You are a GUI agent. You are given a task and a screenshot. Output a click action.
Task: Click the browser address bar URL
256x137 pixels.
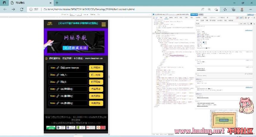click(x=89, y=9)
